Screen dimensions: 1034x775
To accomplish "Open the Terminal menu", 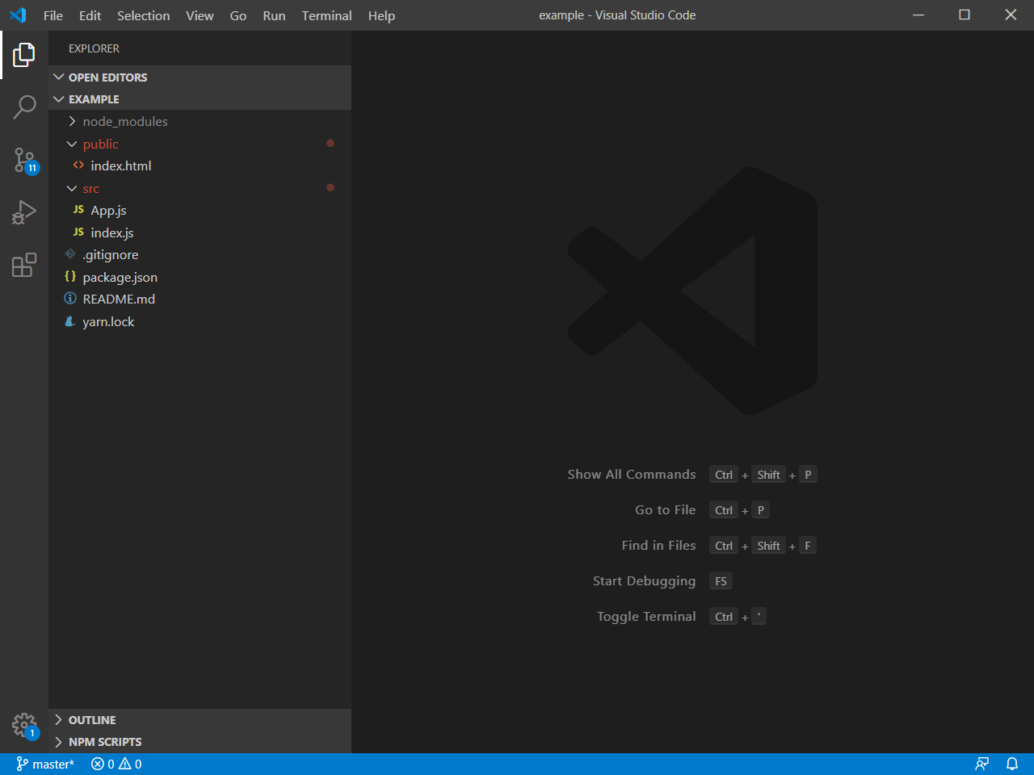I will coord(326,15).
